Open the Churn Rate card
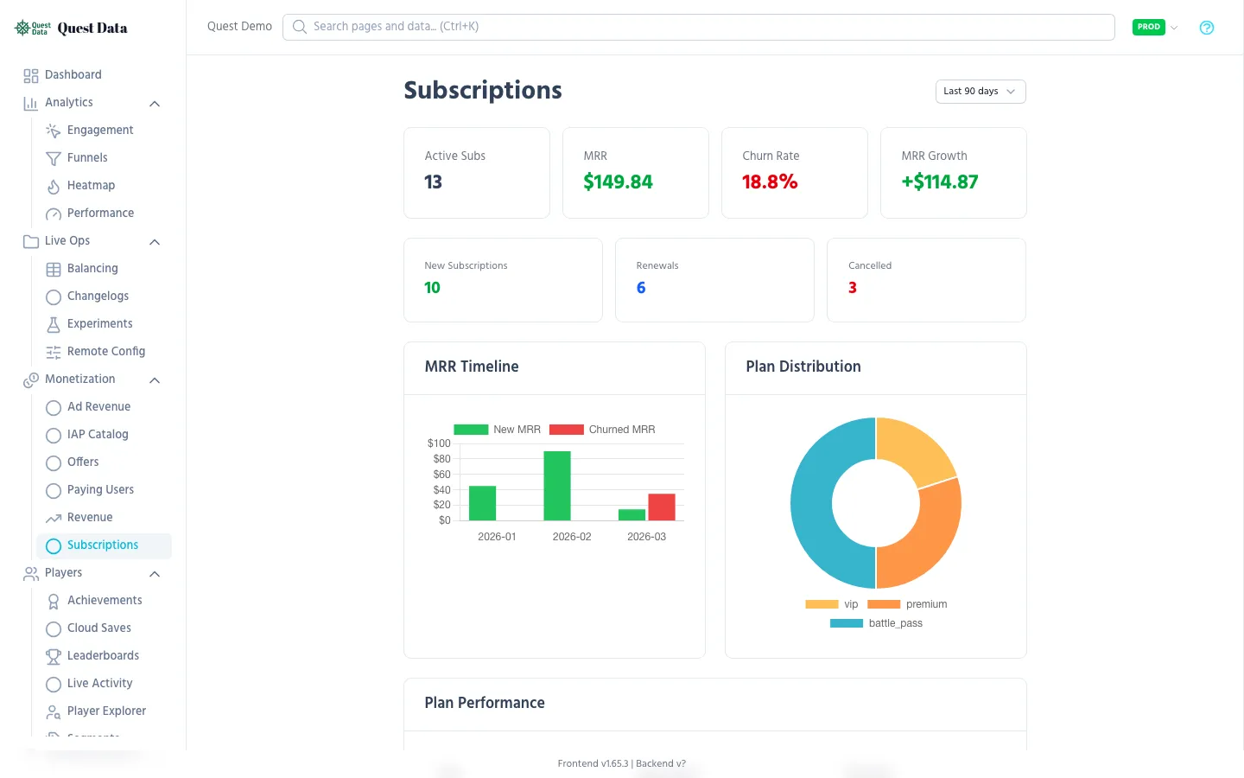Viewport: 1244px width, 778px height. coord(795,173)
